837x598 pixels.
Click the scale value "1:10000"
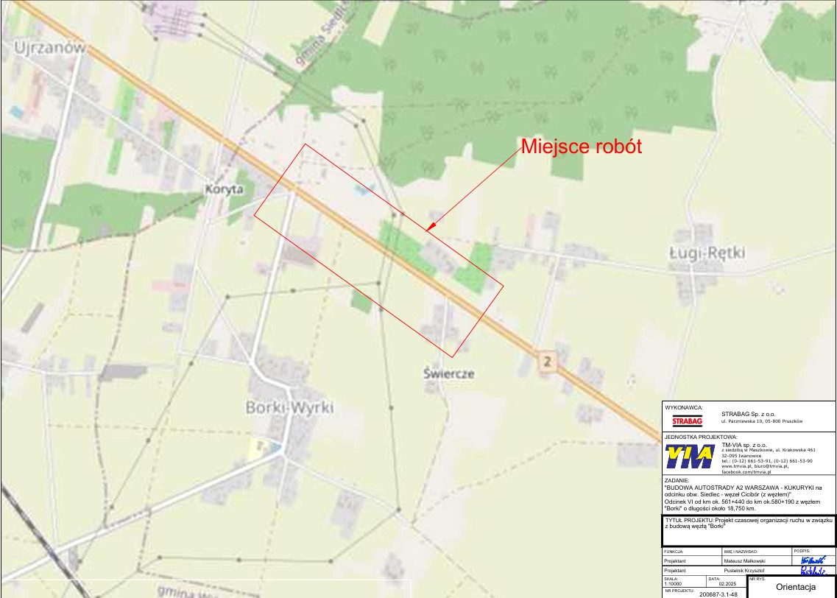[673, 584]
